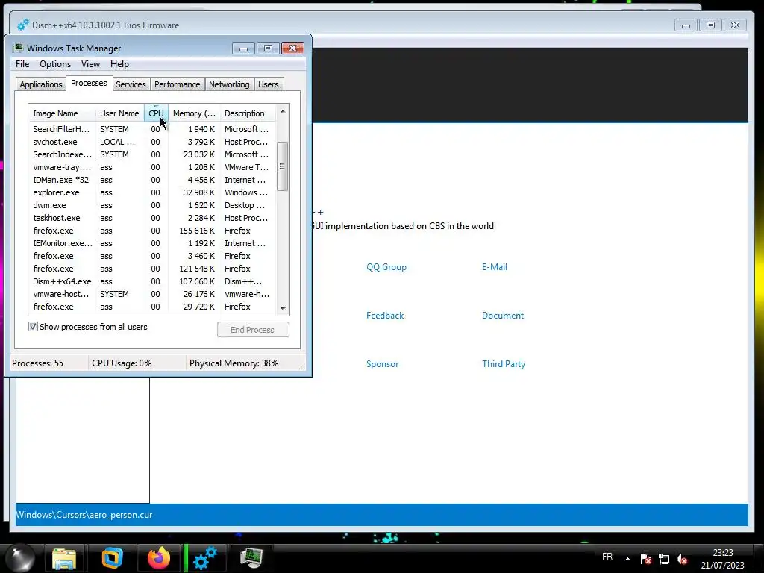Click Physical Memory 38% status entry
Screen dimensions: 764x573
click(x=234, y=363)
